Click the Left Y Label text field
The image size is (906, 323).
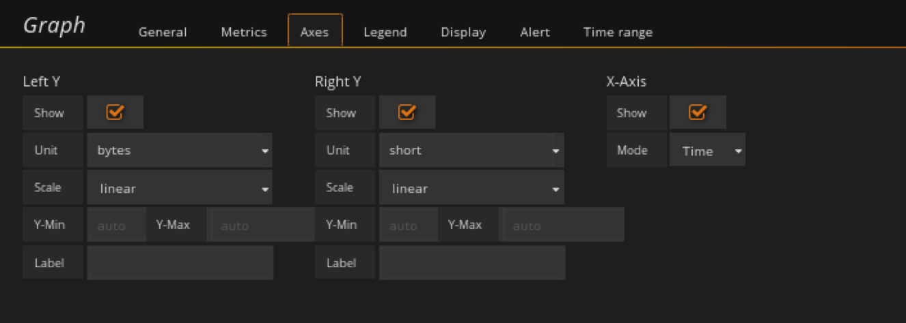coord(180,263)
